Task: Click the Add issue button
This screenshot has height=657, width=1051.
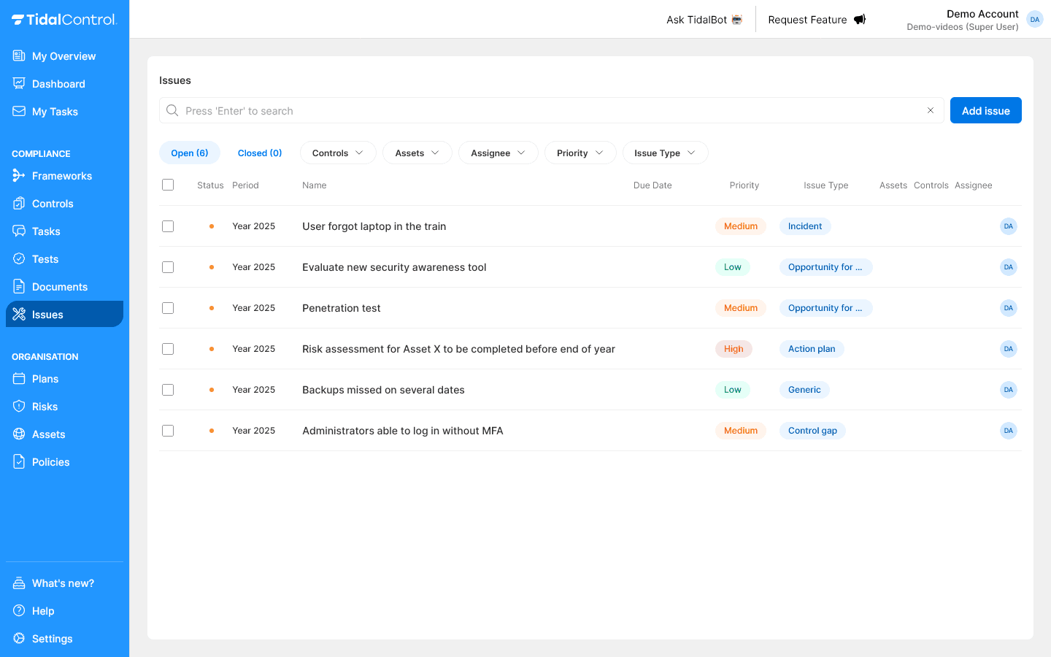Action: [x=985, y=109]
